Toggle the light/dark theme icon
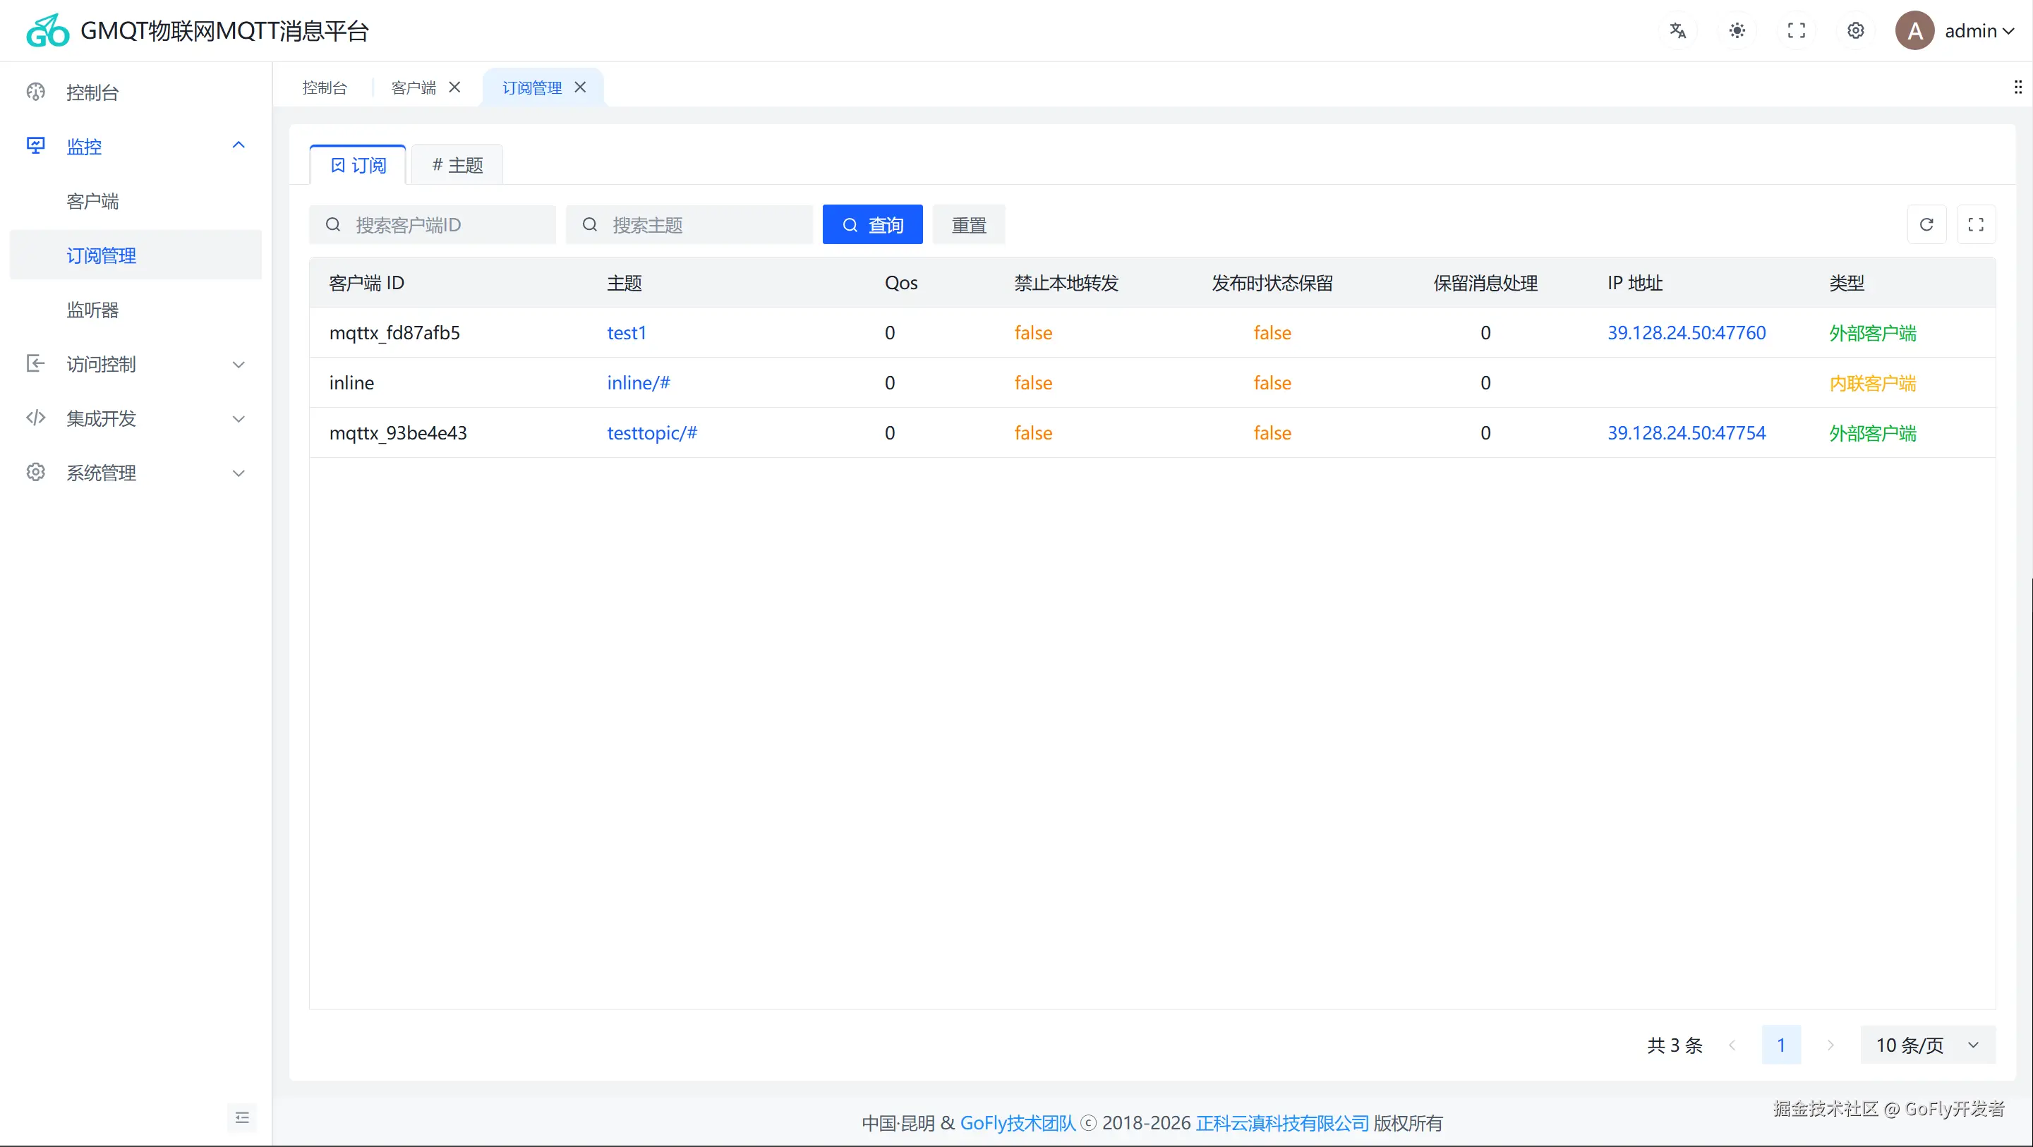 coord(1737,31)
